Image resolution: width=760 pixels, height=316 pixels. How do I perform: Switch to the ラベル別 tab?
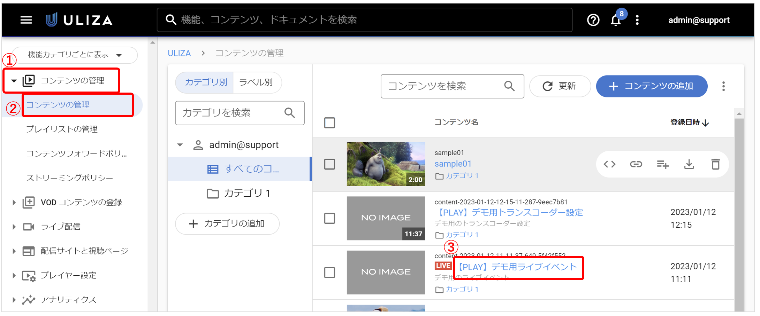(x=257, y=82)
